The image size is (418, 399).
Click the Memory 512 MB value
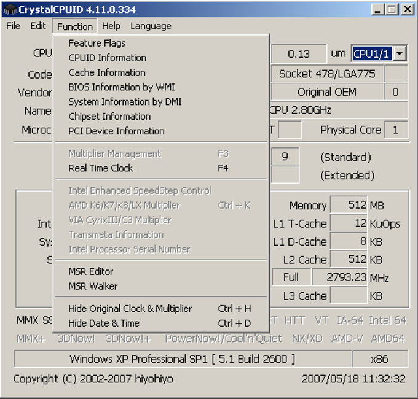tap(349, 205)
